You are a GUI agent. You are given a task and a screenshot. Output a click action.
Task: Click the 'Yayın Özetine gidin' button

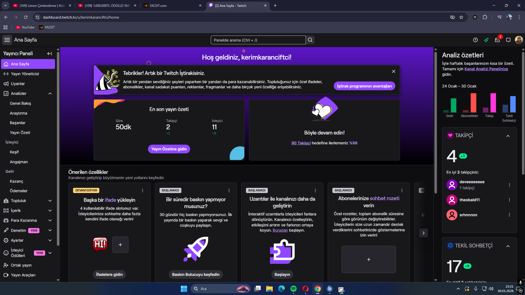(x=169, y=149)
